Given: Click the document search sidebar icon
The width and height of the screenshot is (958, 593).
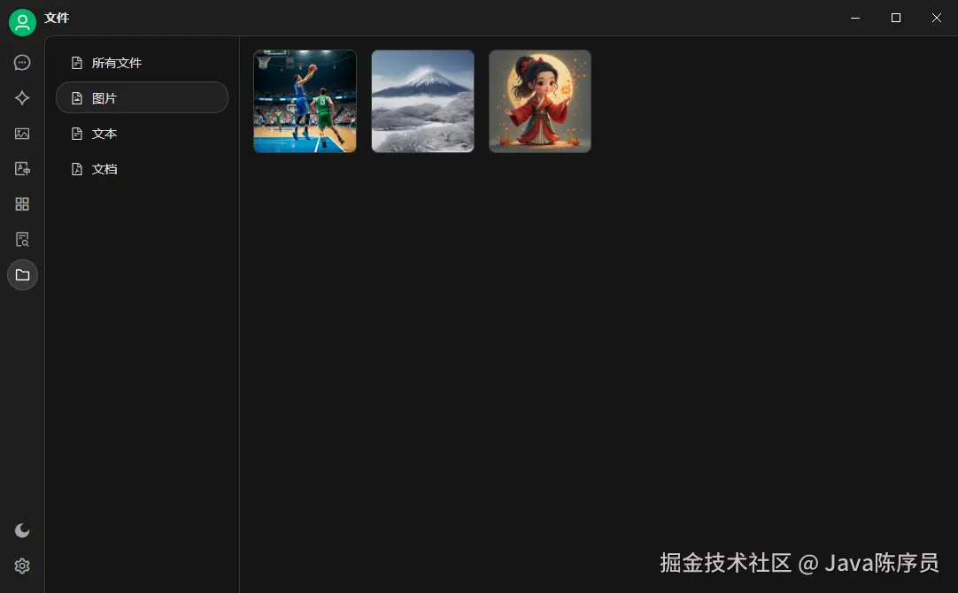Looking at the screenshot, I should [22, 239].
